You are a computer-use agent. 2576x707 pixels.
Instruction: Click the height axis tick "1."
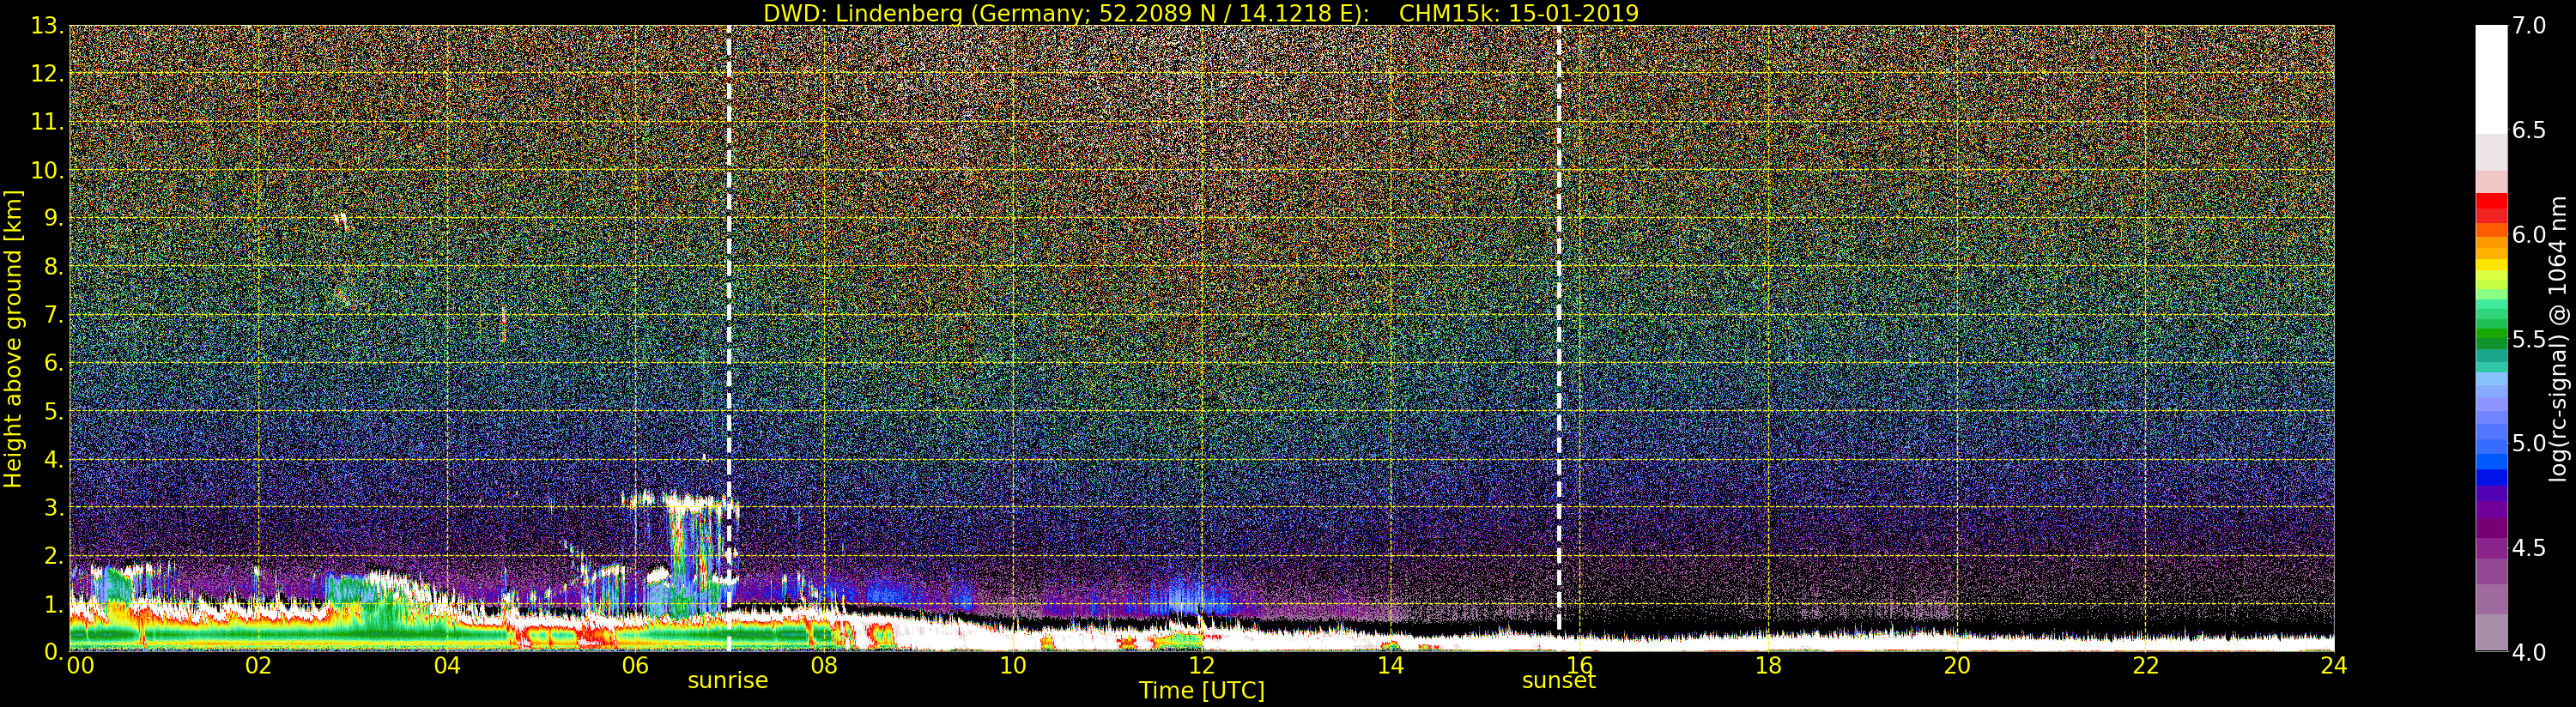pyautogui.click(x=53, y=604)
